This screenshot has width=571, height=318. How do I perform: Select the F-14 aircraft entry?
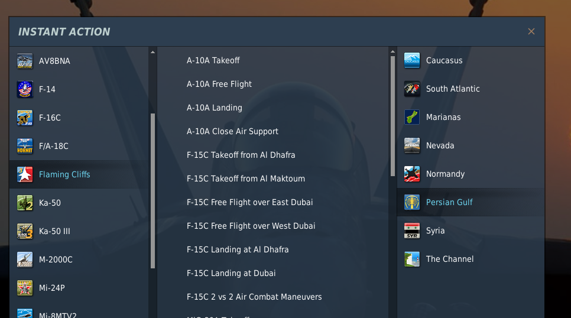79,89
